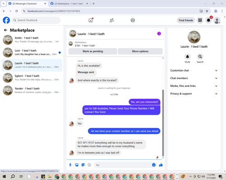
Task: Open the emoji picker in message box
Action: pyautogui.click(x=154, y=165)
